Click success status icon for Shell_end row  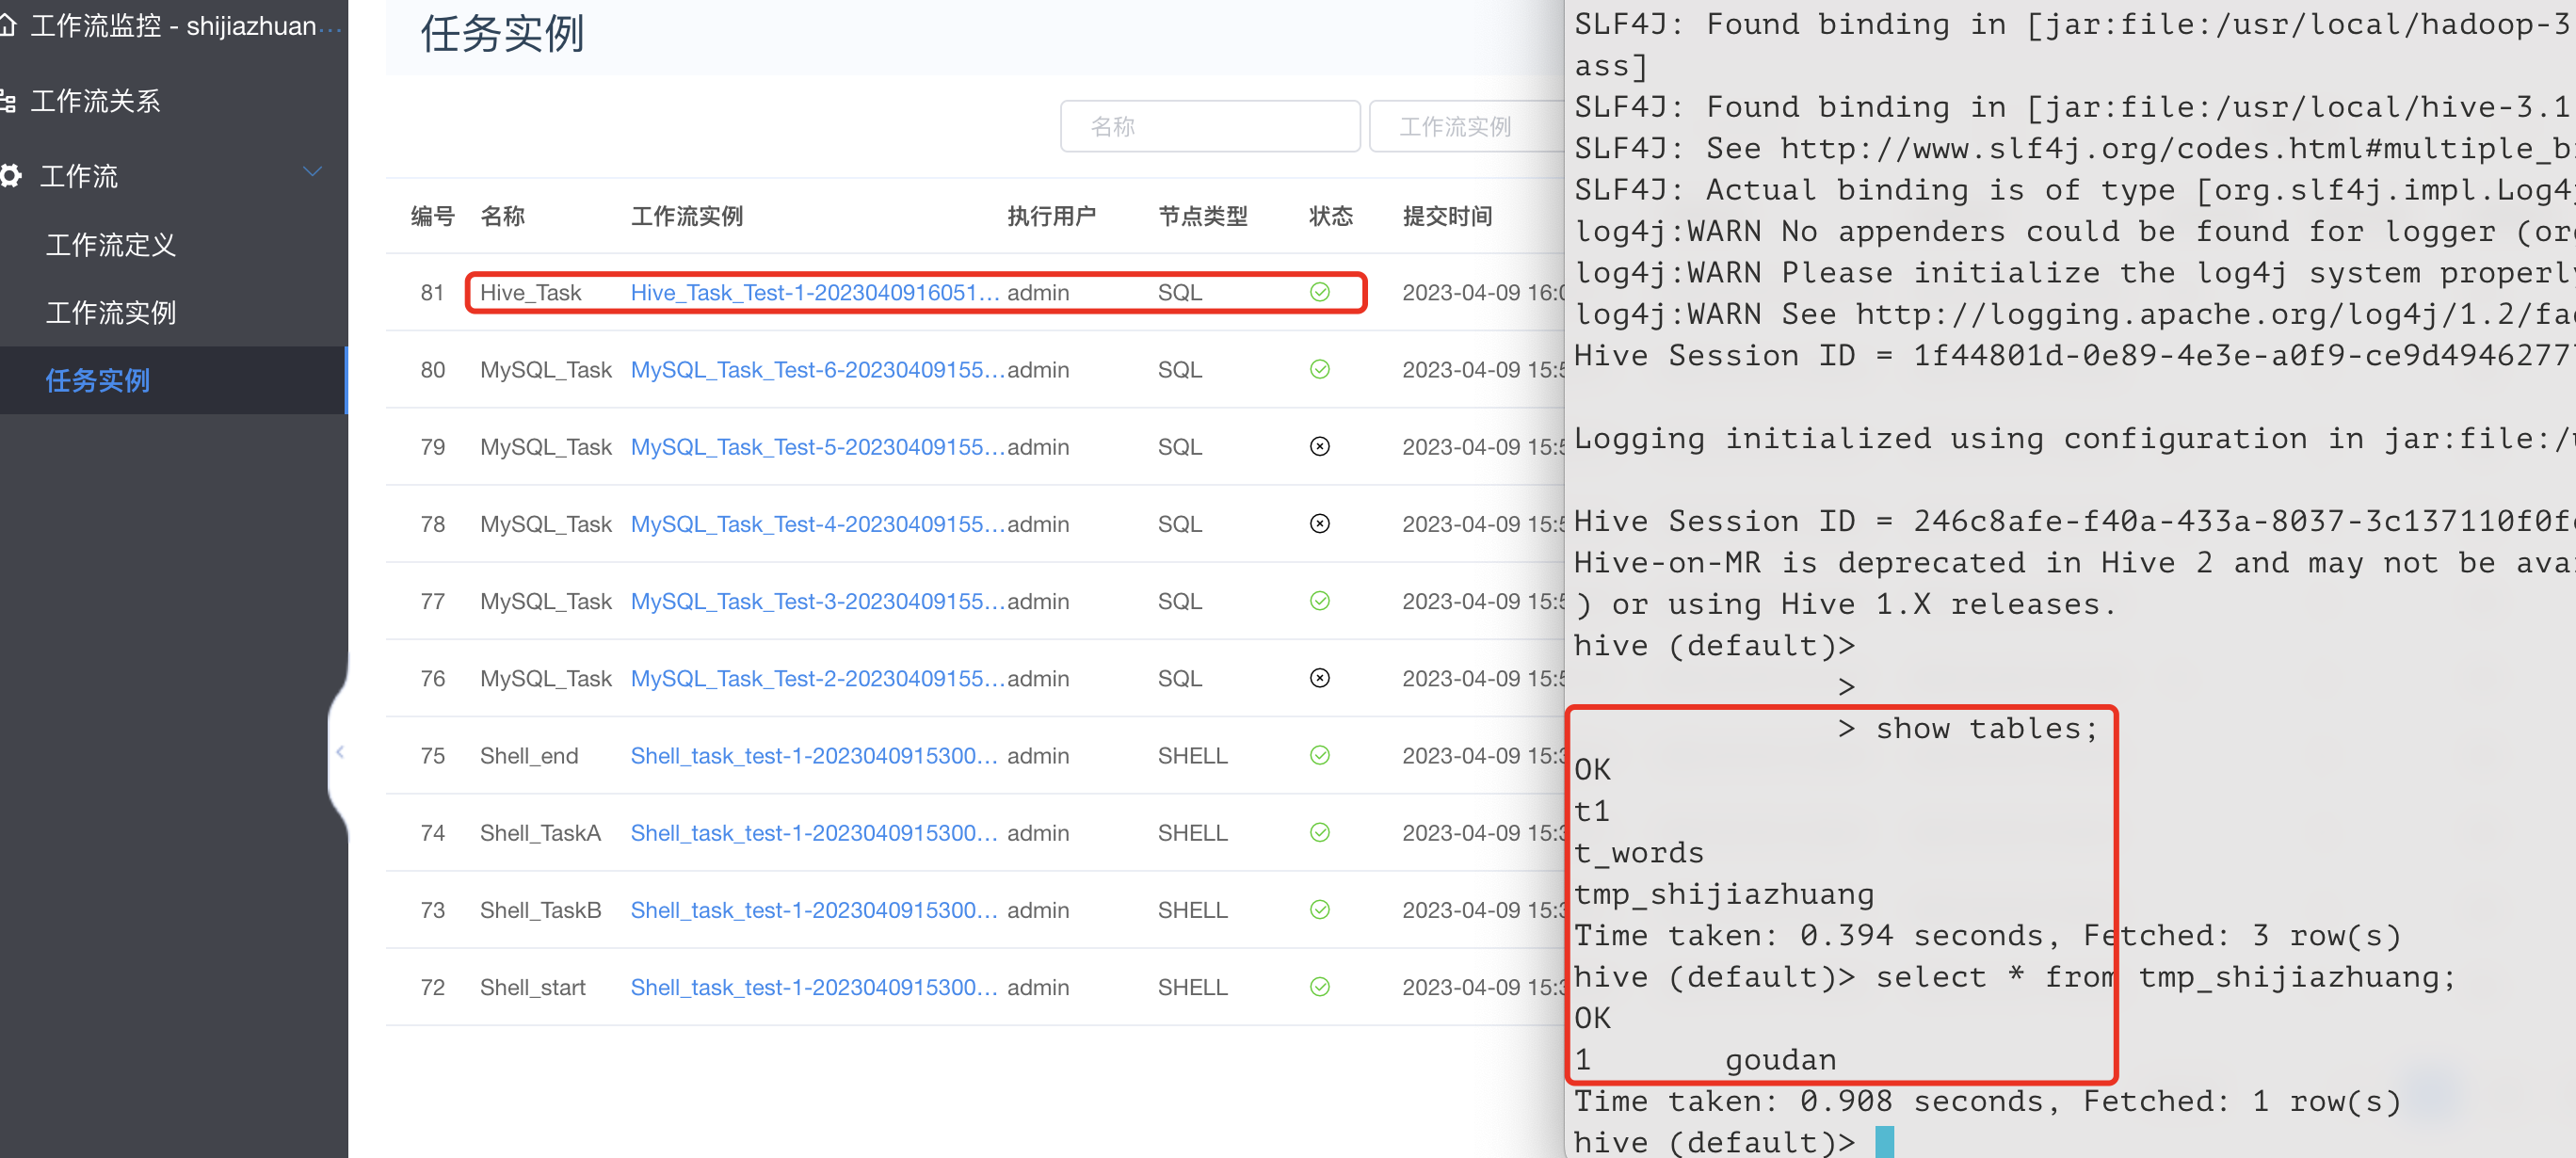1319,755
